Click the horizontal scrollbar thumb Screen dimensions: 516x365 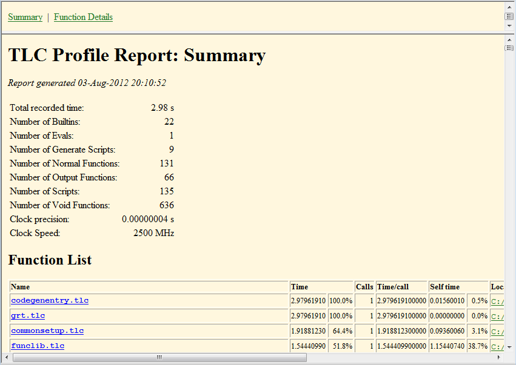[x=159, y=357]
